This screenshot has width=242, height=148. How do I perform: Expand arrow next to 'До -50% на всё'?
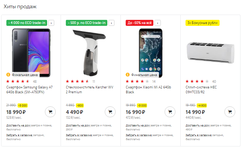point(157,23)
